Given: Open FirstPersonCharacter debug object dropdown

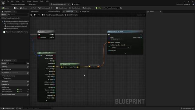Looking at the screenshot, I should coord(112,8).
